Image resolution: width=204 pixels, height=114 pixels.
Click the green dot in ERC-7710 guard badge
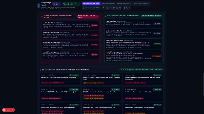(63, 4)
